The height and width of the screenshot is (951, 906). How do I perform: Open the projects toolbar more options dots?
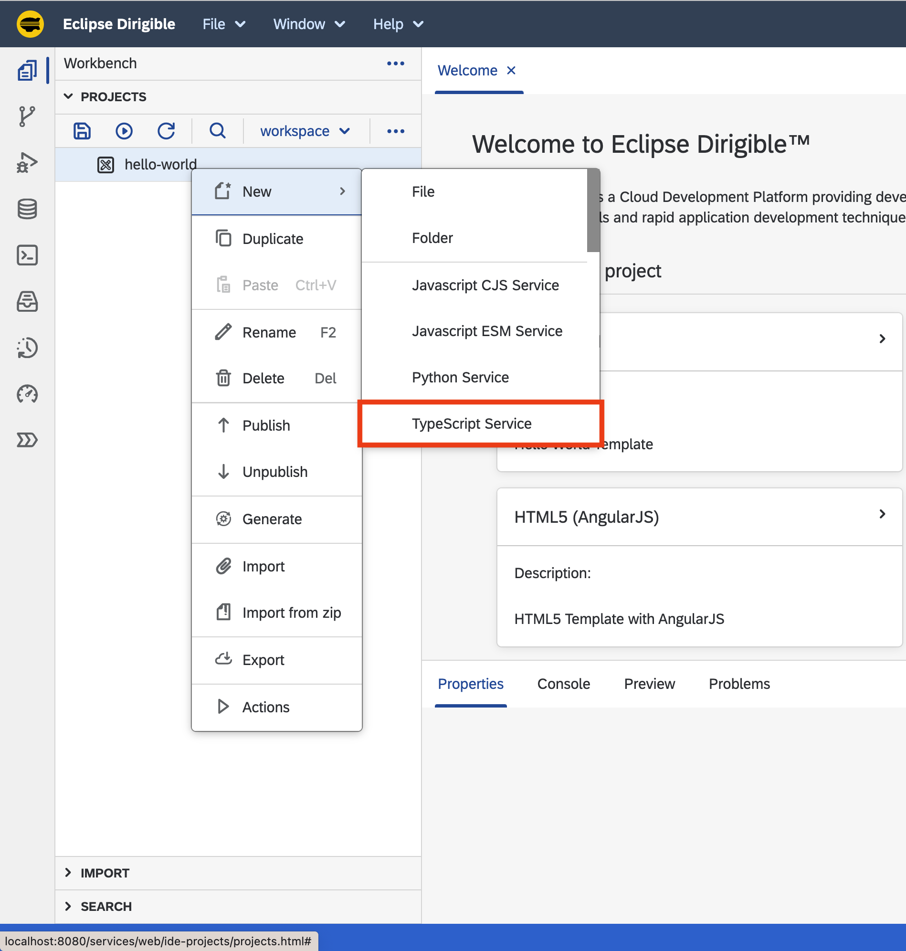tap(396, 131)
